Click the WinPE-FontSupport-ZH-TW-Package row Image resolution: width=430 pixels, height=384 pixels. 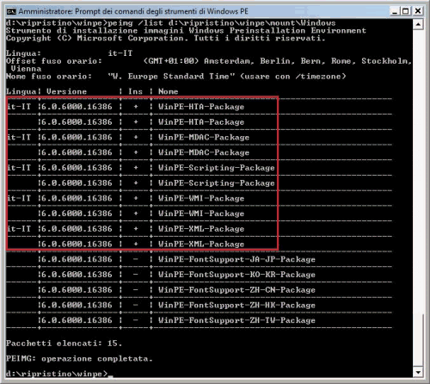point(177,320)
